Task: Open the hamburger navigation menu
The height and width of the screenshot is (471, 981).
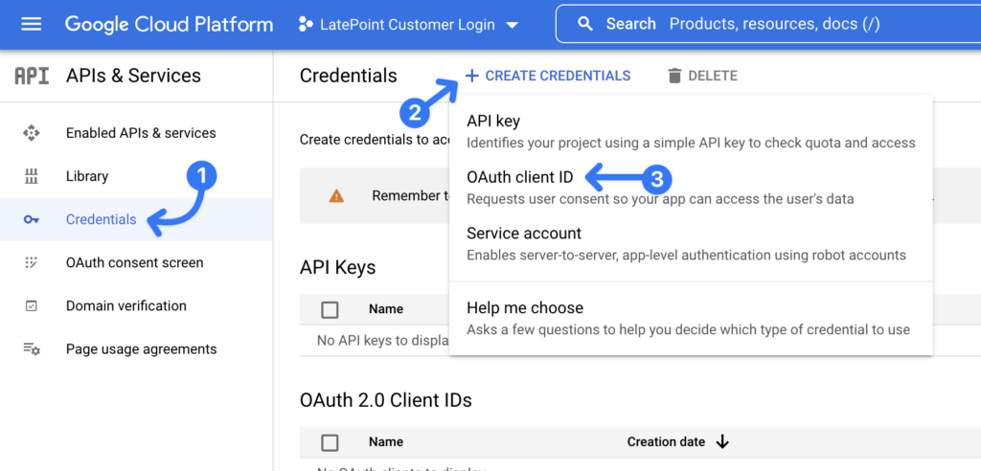Action: (x=32, y=24)
